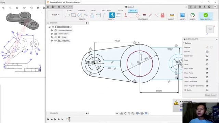This screenshot has height=123, width=219.
Task: Open the SELECT dropdown menu
Action: pos(193,19)
